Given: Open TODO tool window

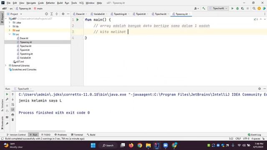Looking at the screenshot, I should coord(45,135).
